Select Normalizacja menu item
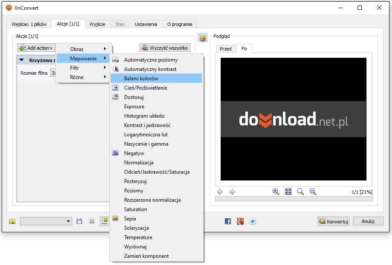Viewport: 392px width, 265px height. (x=156, y=163)
